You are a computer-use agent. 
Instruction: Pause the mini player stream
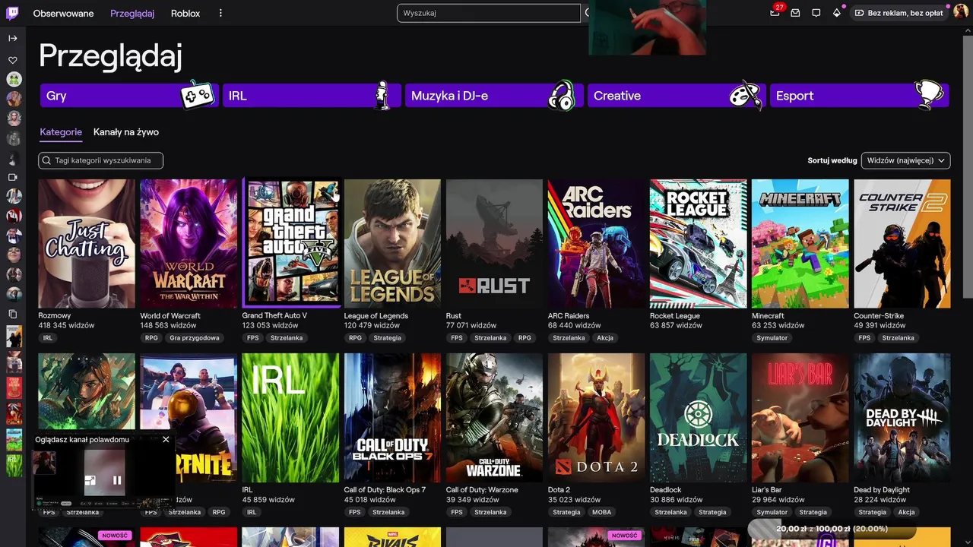point(117,480)
